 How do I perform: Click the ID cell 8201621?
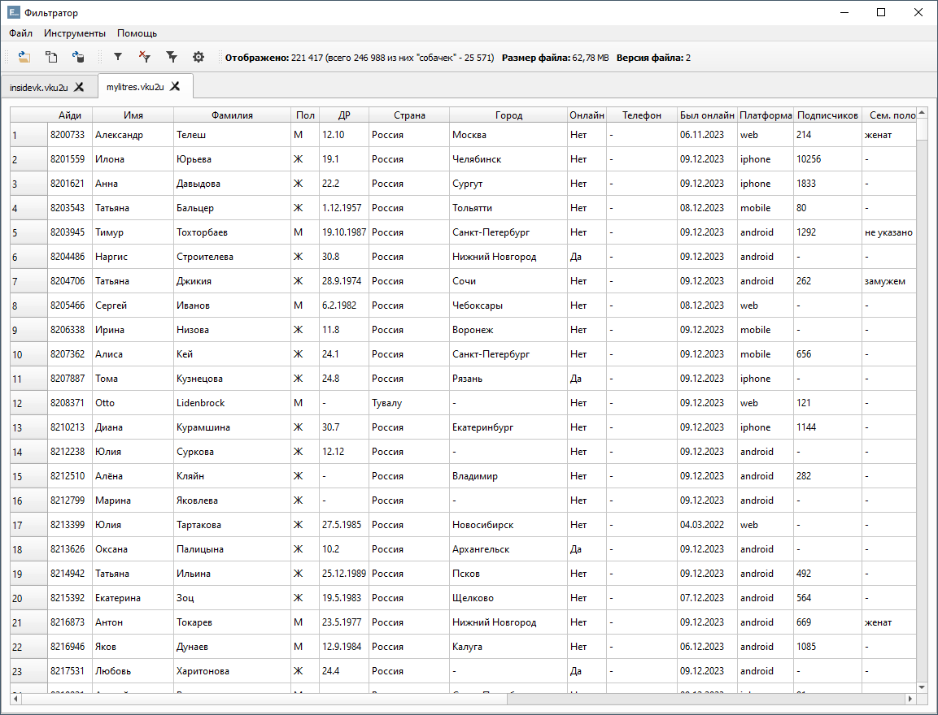[x=70, y=184]
